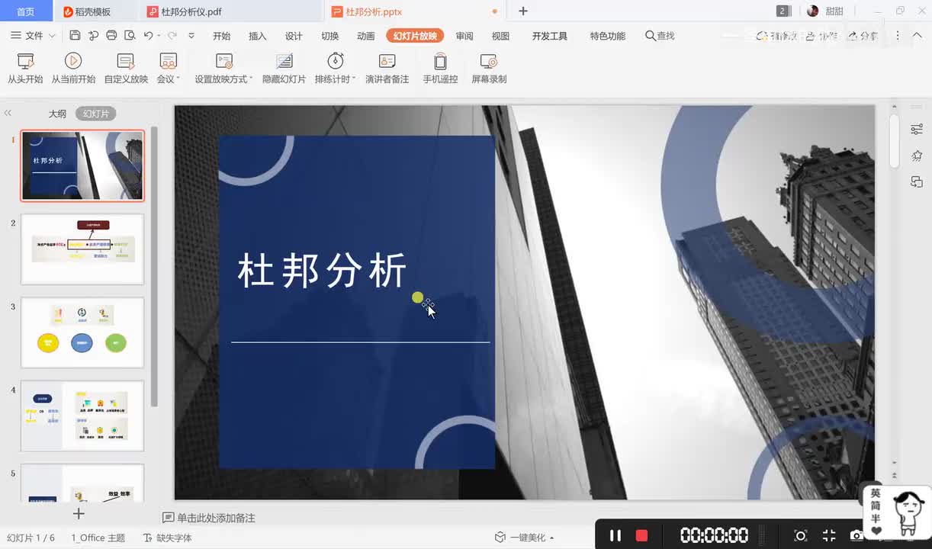932x549 pixels.
Task: Open right sidebar copy/layout icon
Action: (917, 181)
